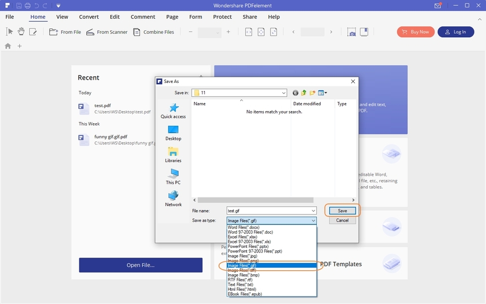Switch to the Convert tab
486x304 pixels.
[x=89, y=17]
